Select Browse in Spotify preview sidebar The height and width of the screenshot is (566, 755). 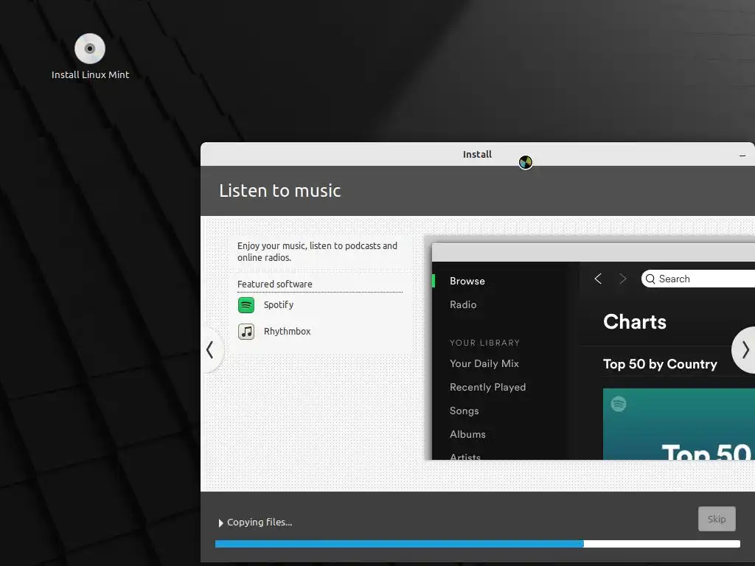467,281
